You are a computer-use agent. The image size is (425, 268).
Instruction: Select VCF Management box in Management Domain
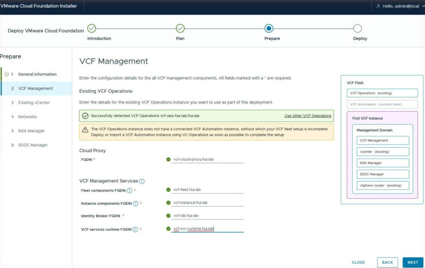383,140
